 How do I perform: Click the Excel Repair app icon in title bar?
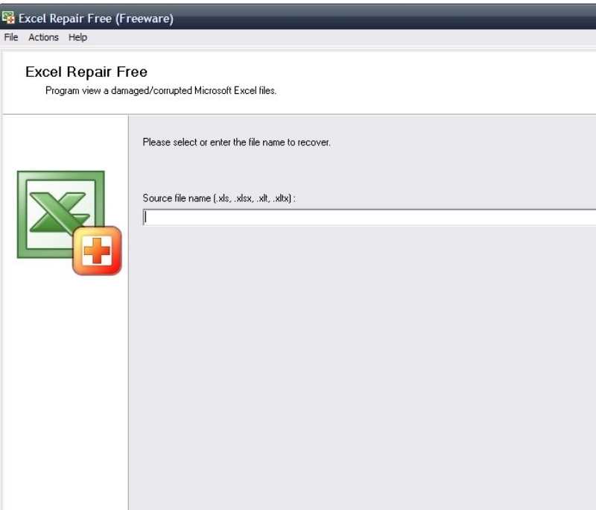(x=8, y=17)
